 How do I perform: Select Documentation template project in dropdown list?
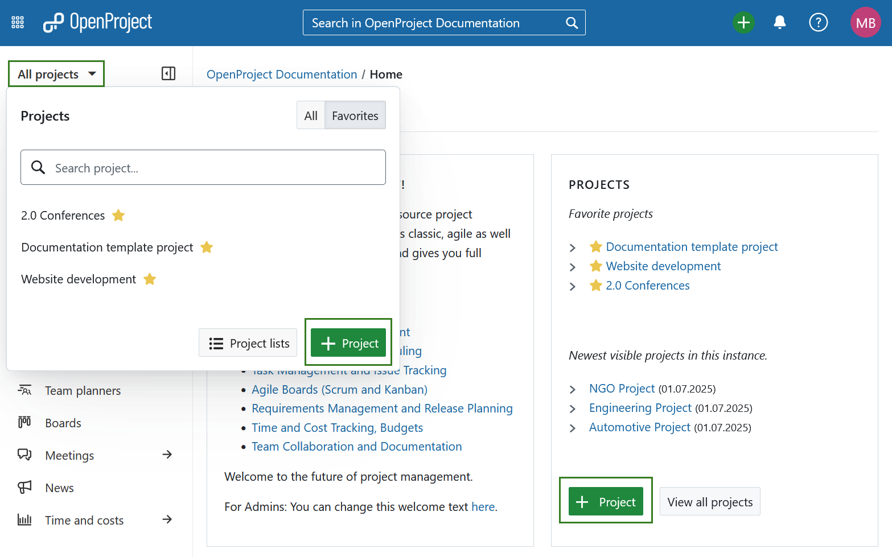107,247
